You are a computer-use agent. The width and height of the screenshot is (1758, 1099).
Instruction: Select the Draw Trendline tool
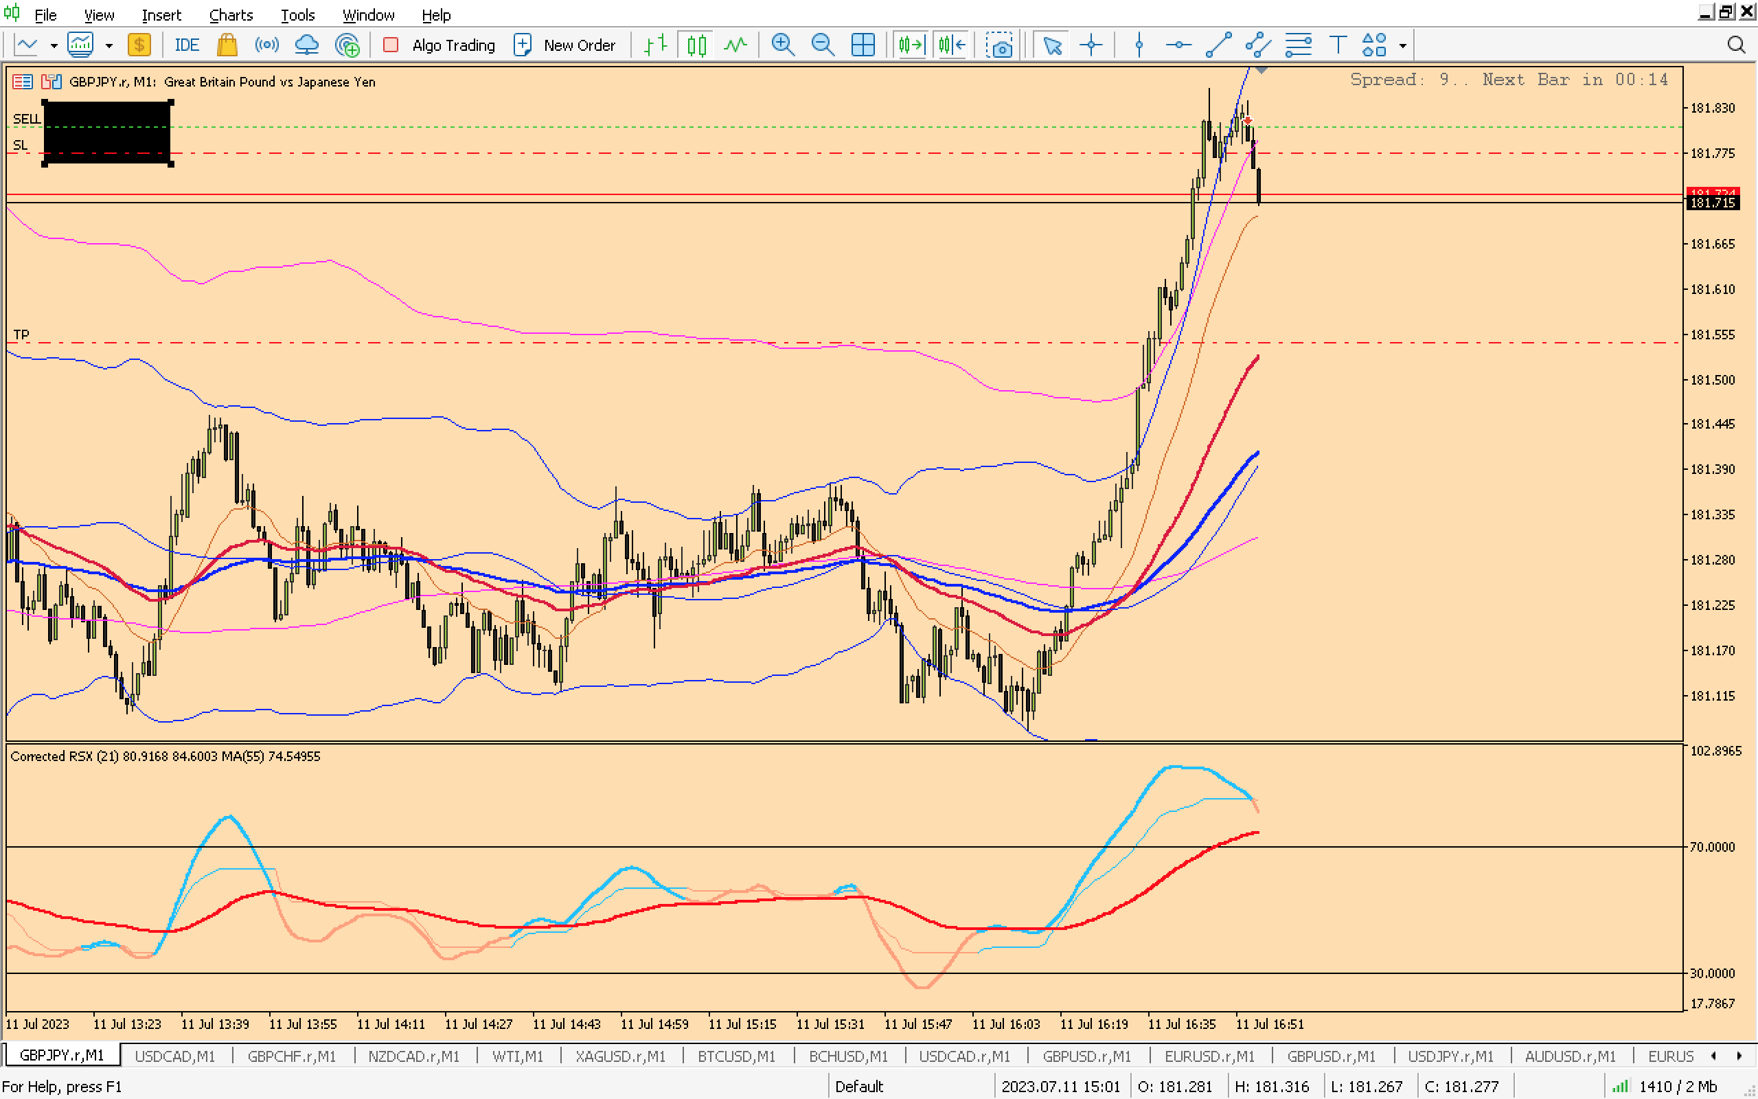click(1218, 45)
